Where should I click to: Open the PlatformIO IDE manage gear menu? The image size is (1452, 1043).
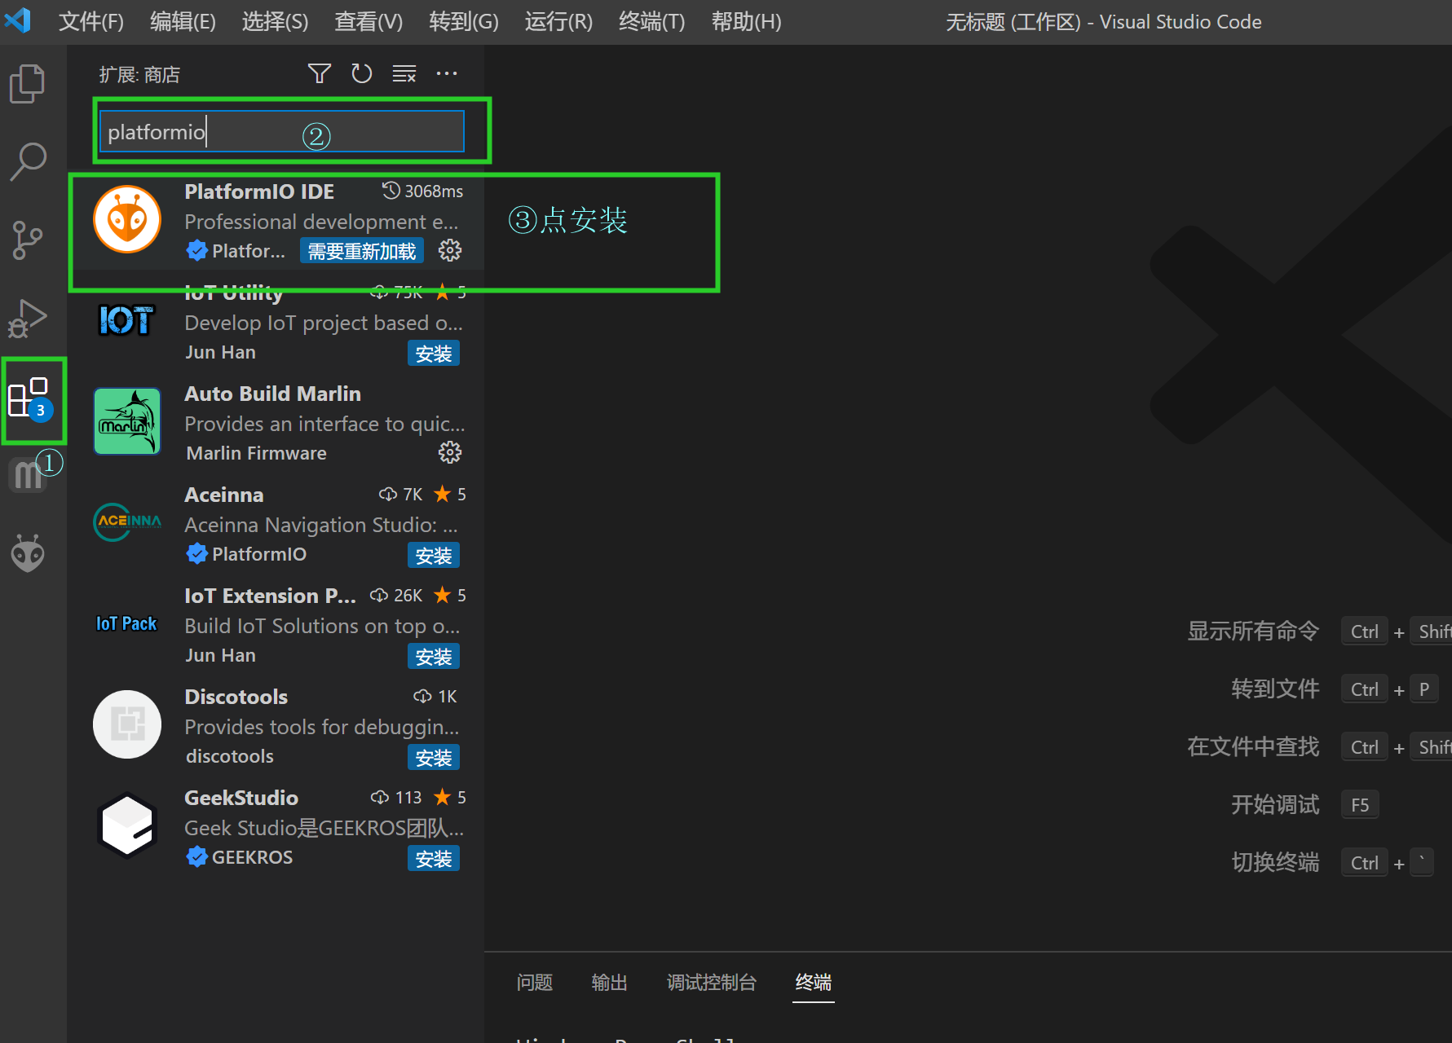450,251
